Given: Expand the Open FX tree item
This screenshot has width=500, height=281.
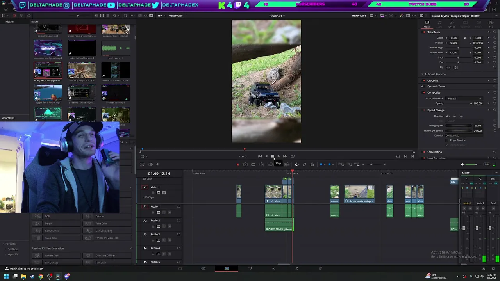Looking at the screenshot, I should [x=6, y=254].
